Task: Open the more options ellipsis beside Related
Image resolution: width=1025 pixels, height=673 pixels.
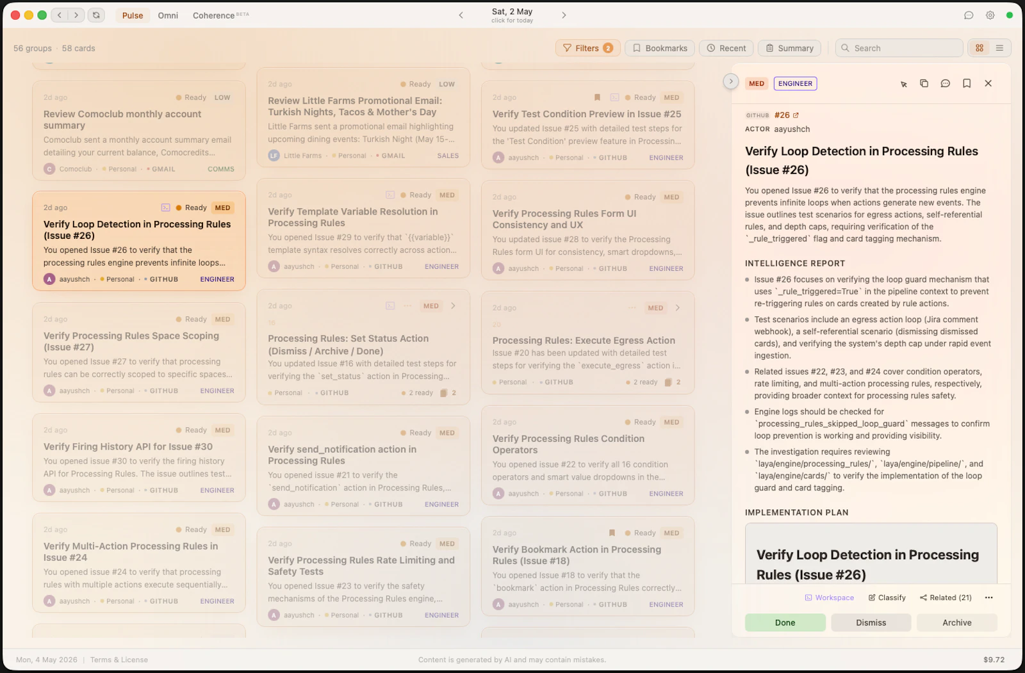Action: click(x=988, y=597)
